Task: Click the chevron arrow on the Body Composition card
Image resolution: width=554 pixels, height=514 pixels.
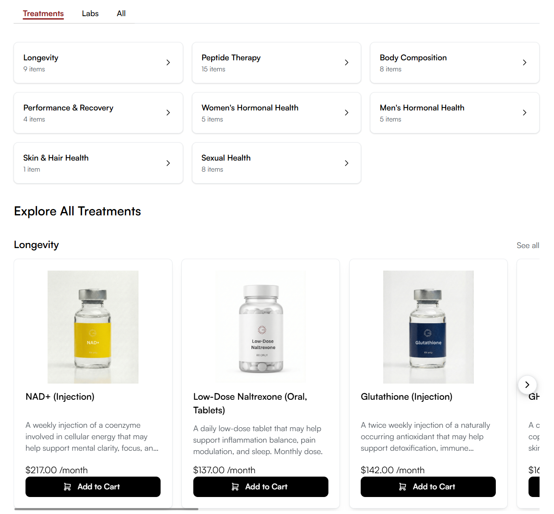Action: (525, 62)
